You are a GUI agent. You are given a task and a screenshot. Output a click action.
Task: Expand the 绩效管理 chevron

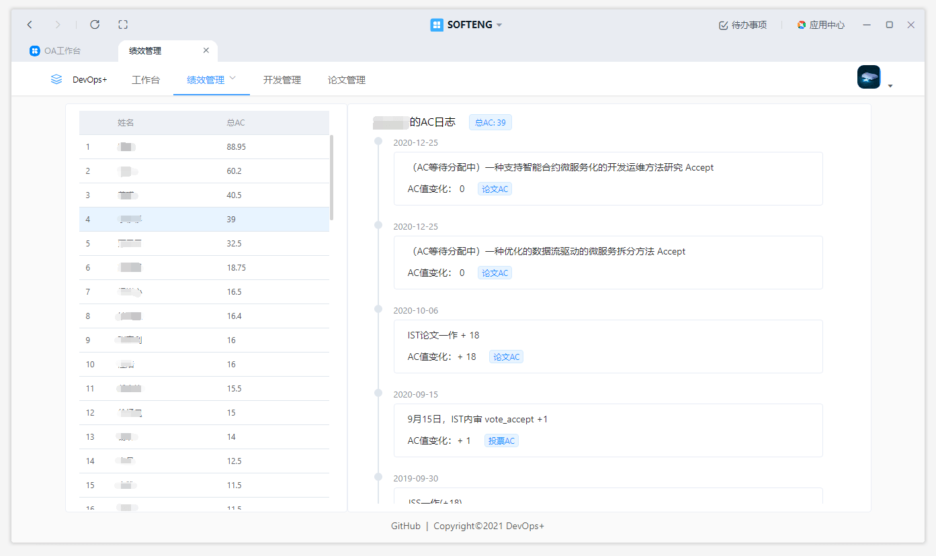[232, 79]
